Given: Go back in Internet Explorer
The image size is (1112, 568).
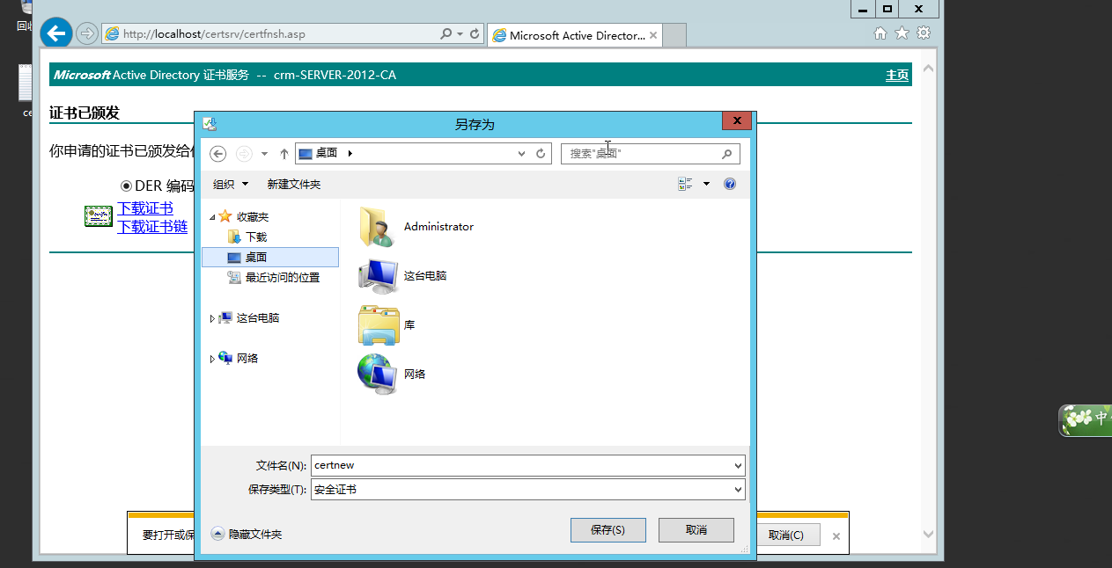Looking at the screenshot, I should click(x=56, y=34).
